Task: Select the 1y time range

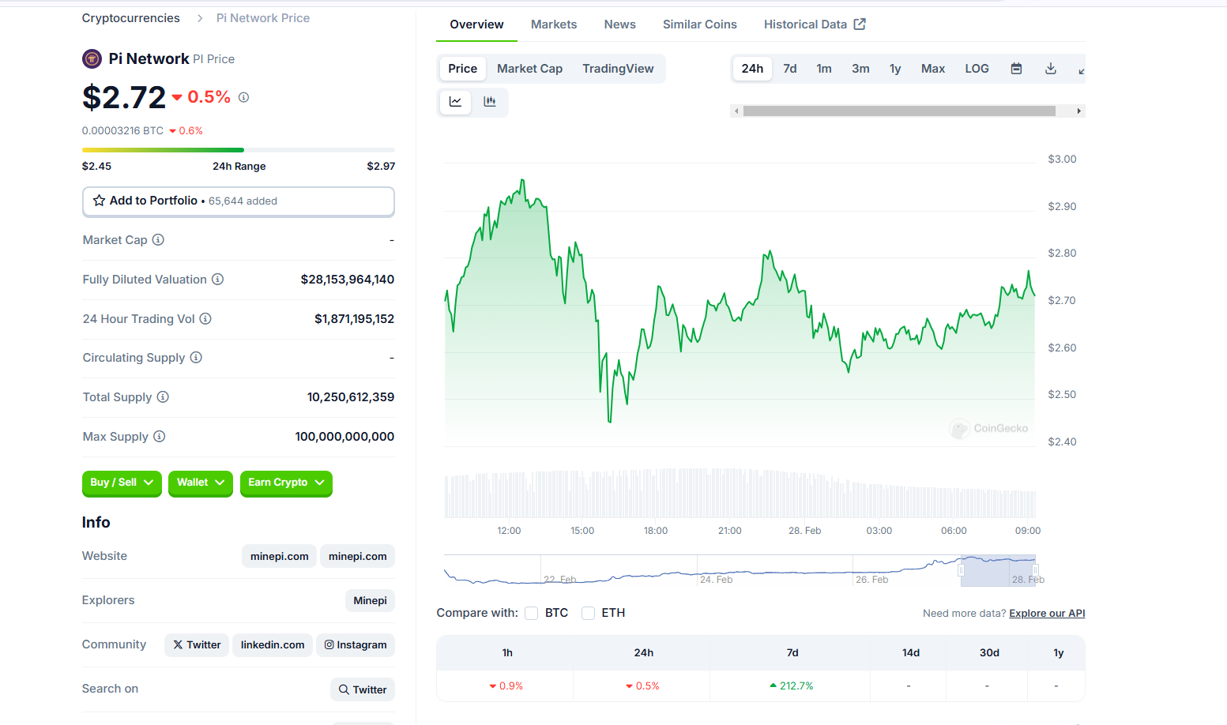Action: pos(895,69)
